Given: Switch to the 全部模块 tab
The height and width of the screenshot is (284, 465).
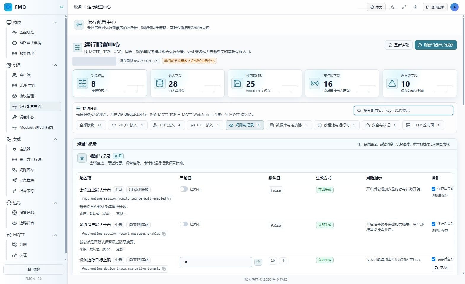Looking at the screenshot, I should click(x=91, y=125).
